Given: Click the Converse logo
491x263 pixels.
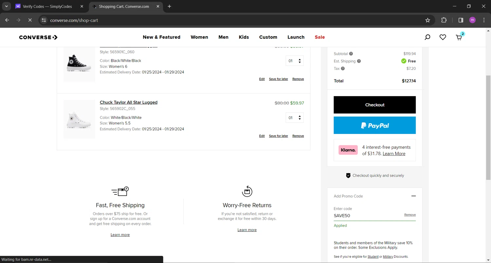Looking at the screenshot, I should [38, 37].
